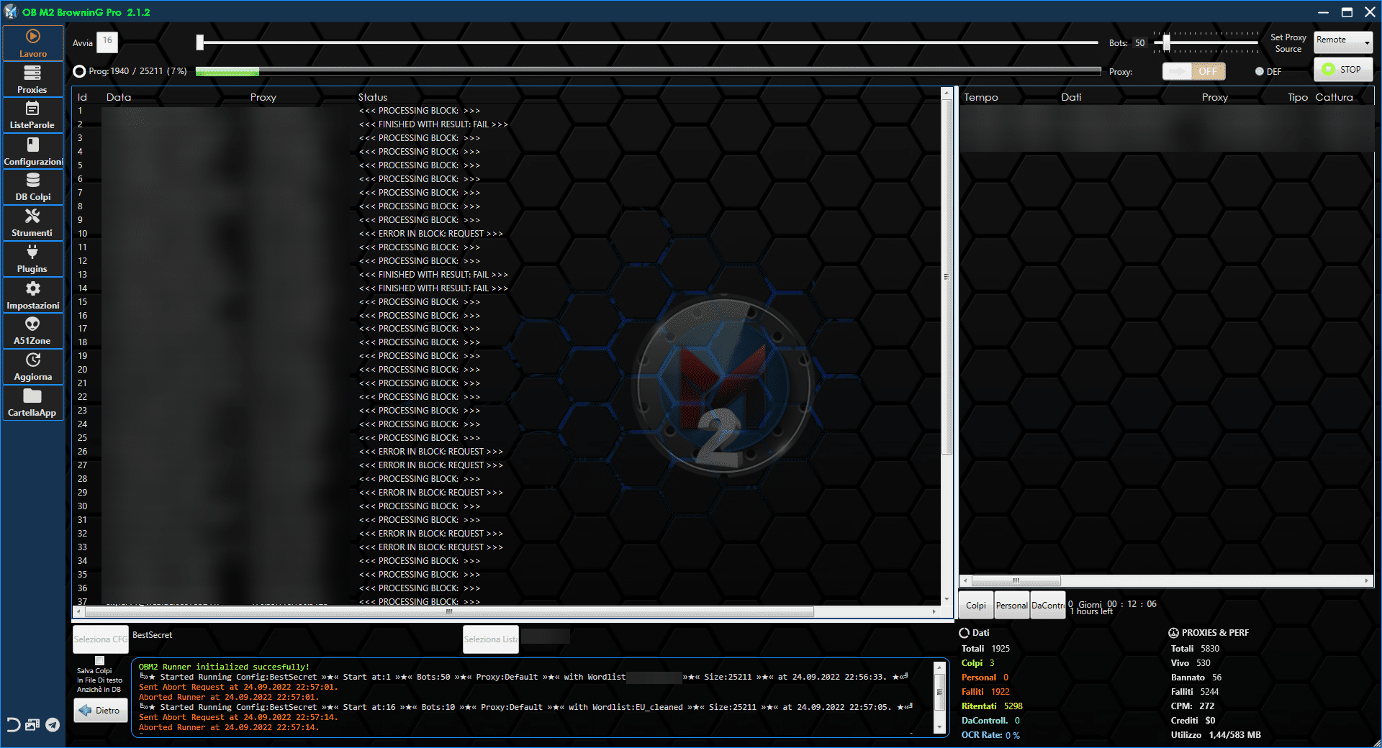Click the Avvia start value field showing 16
The width and height of the screenshot is (1382, 748).
[107, 42]
